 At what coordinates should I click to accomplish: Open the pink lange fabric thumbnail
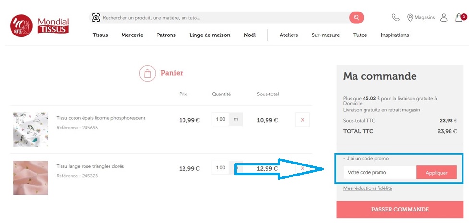31,177
